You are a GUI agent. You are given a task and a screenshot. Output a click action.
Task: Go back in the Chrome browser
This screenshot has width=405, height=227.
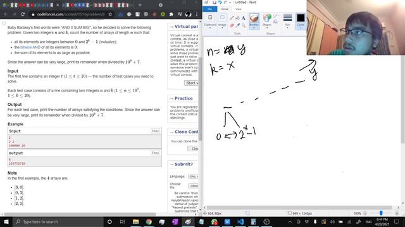6,14
